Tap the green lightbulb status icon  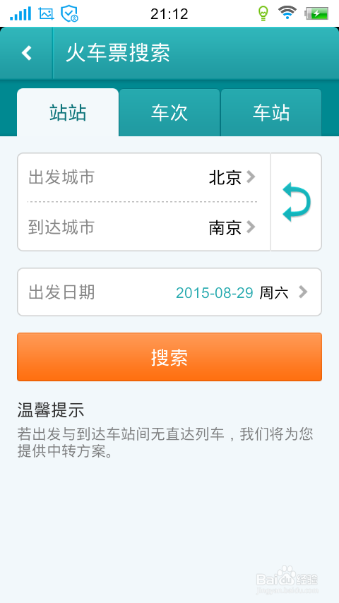point(263,13)
